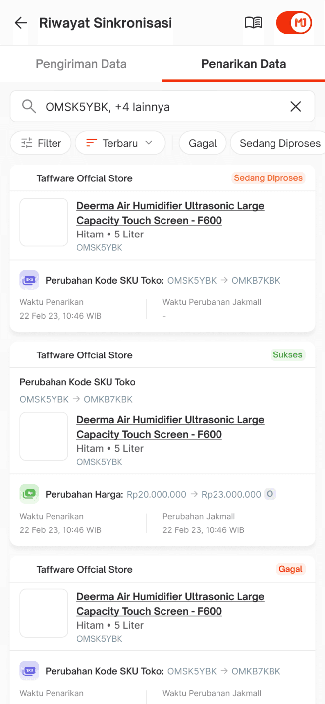325x704 pixels.
Task: Open product thumbnail in Gagal card
Action: [x=44, y=613]
